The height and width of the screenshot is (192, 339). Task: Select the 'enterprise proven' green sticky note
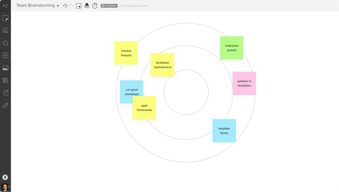pyautogui.click(x=232, y=48)
